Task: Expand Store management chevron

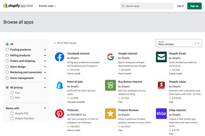Action: 45,78
